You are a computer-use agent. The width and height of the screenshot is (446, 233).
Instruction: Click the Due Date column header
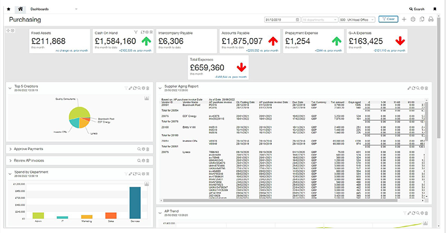298,102
